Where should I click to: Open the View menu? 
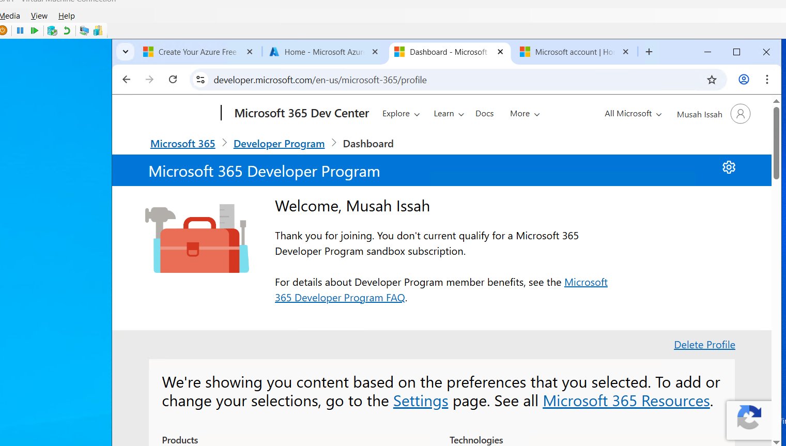(x=39, y=16)
